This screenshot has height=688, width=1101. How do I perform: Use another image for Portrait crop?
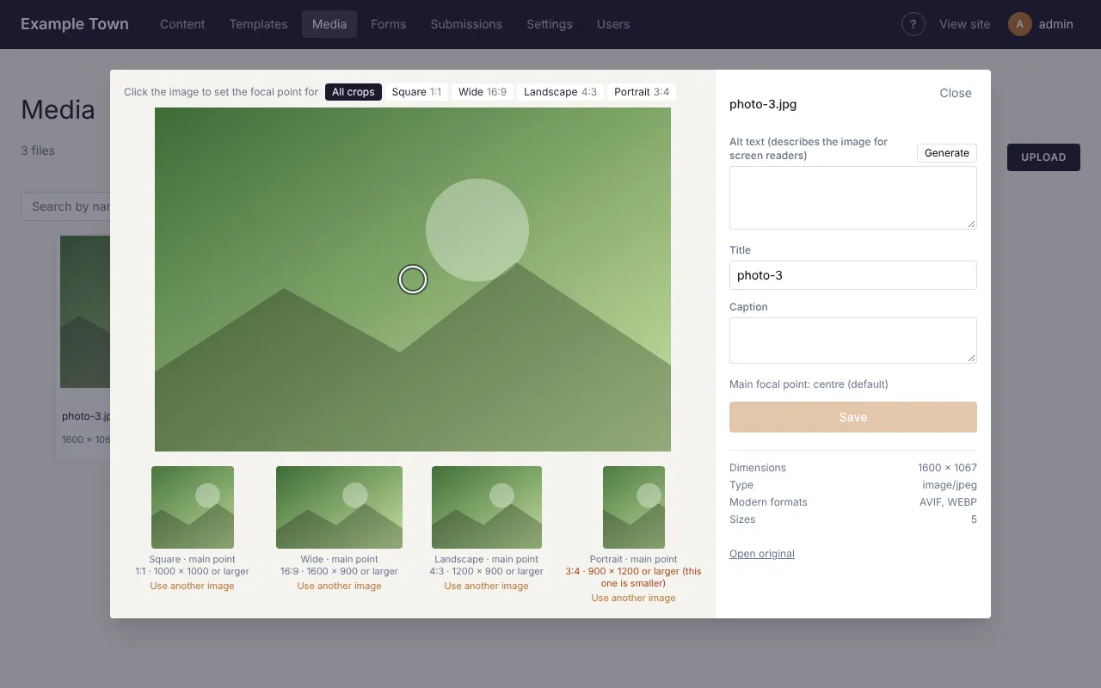click(x=634, y=598)
